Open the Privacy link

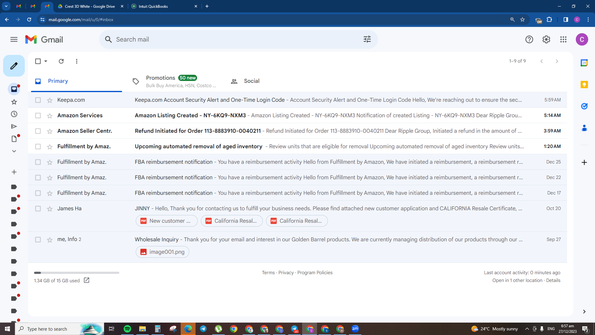click(x=286, y=273)
